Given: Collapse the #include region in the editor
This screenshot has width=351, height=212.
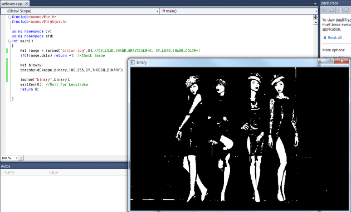Looking at the screenshot, I should click(x=9, y=17).
